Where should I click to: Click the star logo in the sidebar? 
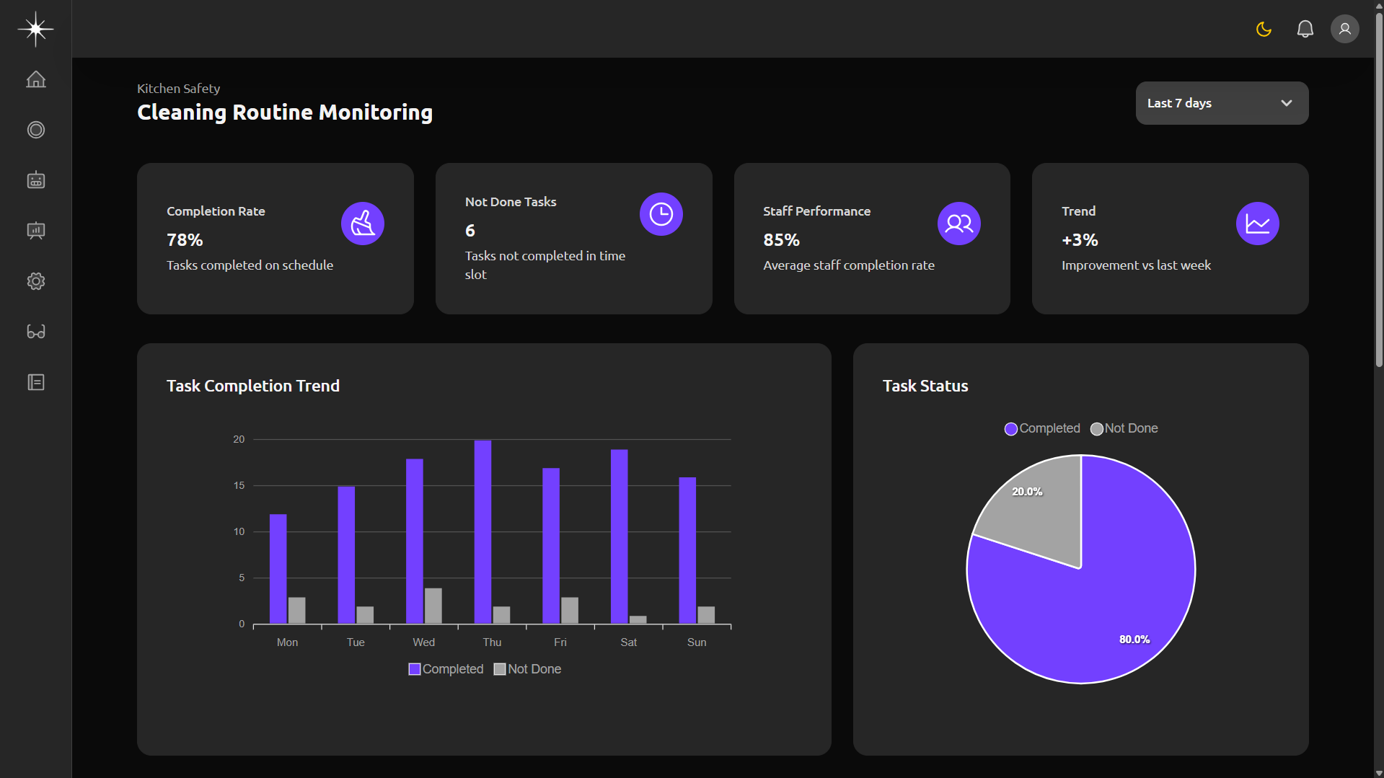click(35, 29)
